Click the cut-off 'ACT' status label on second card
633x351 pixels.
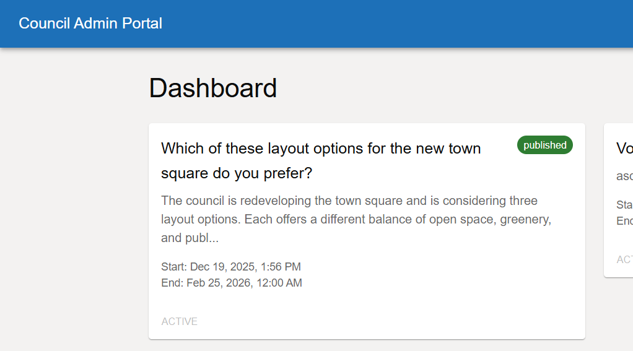(624, 259)
